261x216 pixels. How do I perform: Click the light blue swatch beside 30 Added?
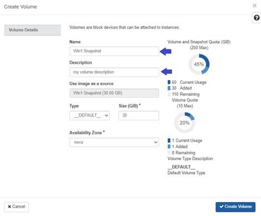tap(169, 88)
